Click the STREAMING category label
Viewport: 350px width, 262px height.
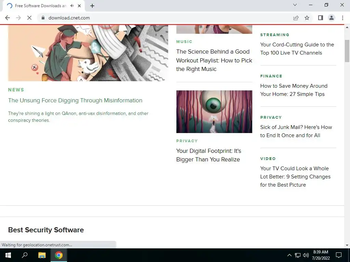coord(275,35)
